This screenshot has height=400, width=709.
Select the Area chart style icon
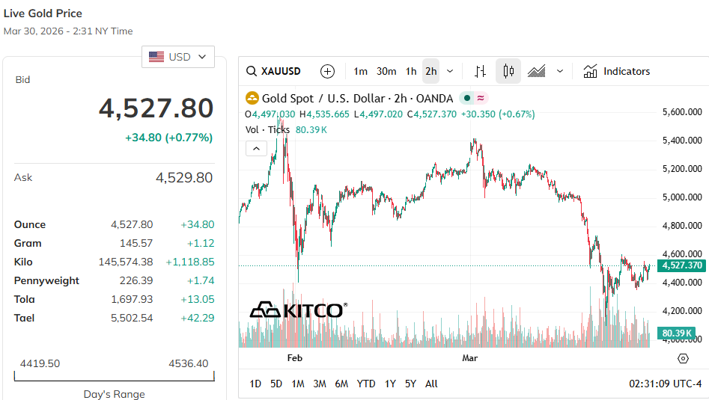coord(536,72)
